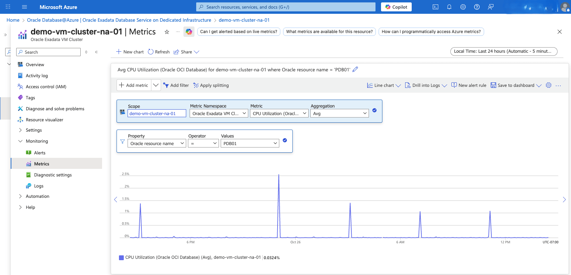The image size is (571, 275).
Task: Open the Oracle Database@Azure breadcrumb link
Action: pyautogui.click(x=119, y=20)
